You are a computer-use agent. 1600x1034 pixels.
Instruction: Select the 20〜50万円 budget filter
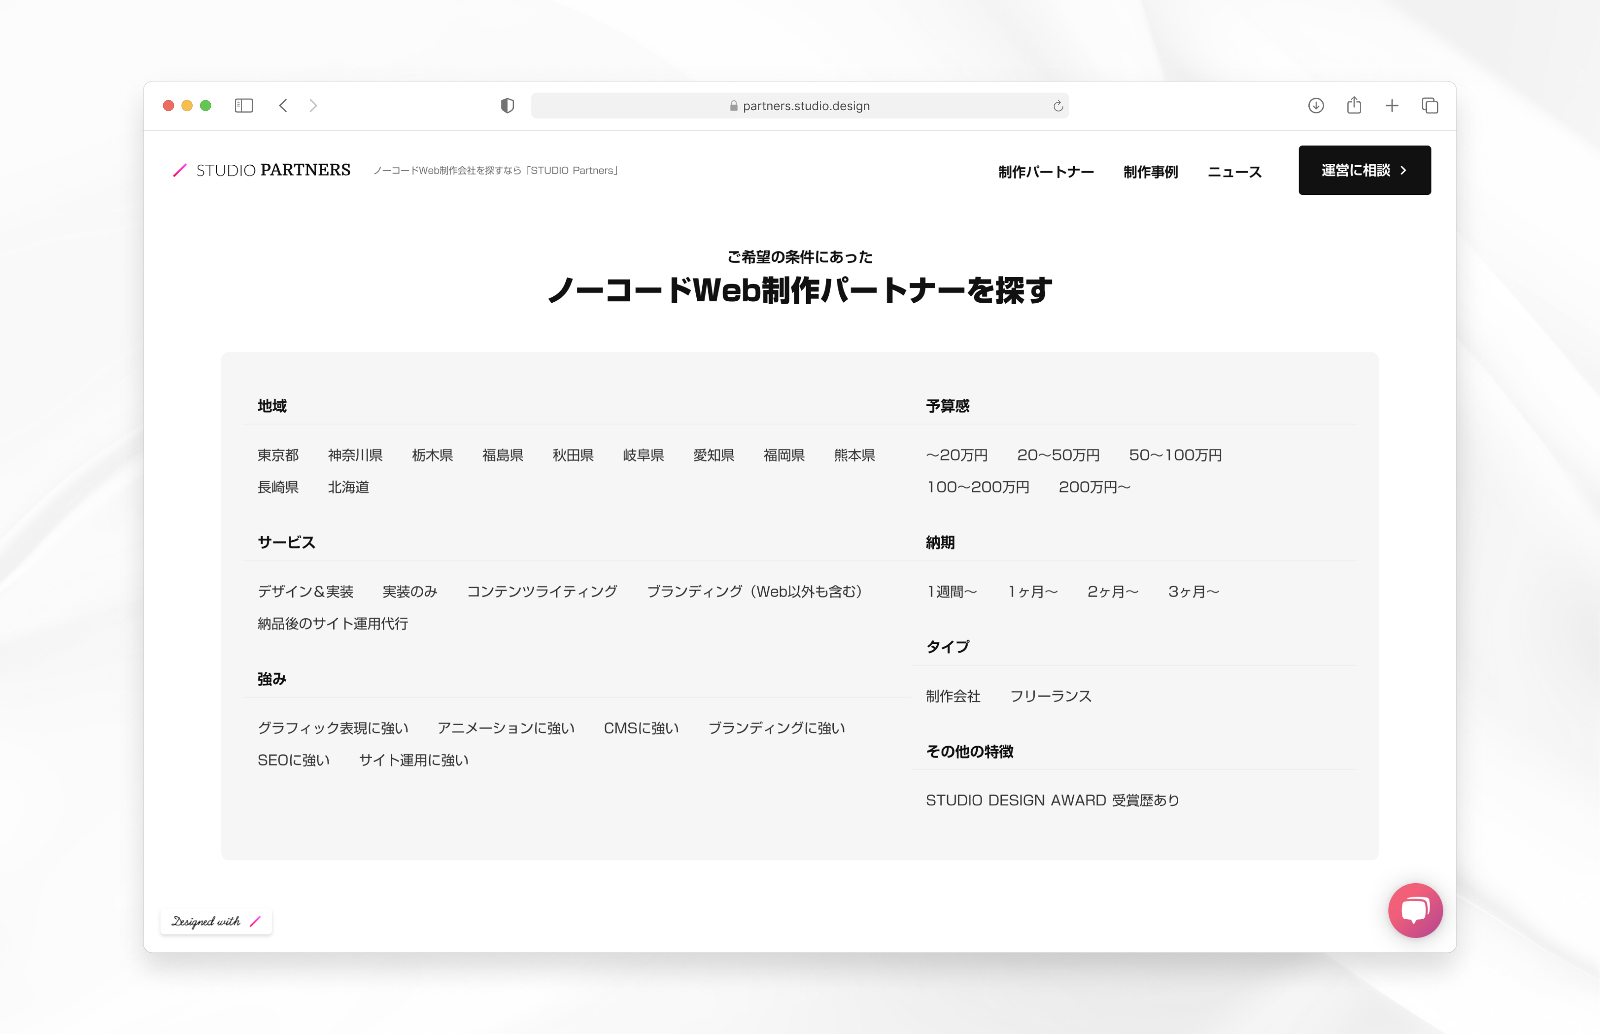(1057, 455)
